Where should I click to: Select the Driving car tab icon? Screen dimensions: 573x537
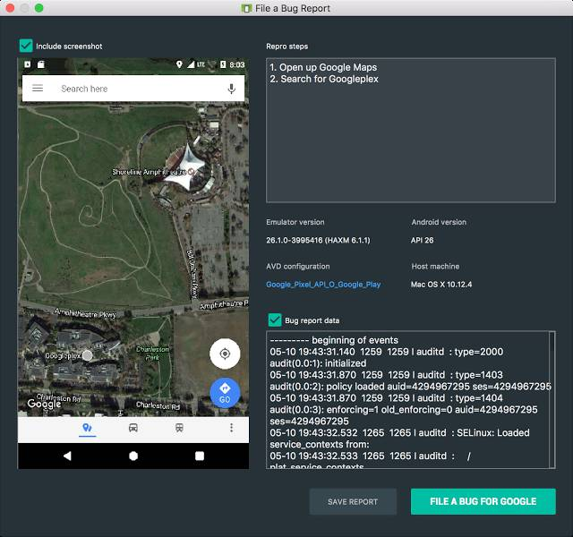click(x=133, y=428)
